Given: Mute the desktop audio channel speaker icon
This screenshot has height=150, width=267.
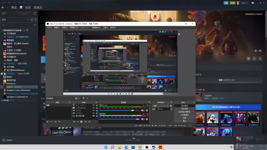Looking at the screenshot, I should tap(143, 119).
